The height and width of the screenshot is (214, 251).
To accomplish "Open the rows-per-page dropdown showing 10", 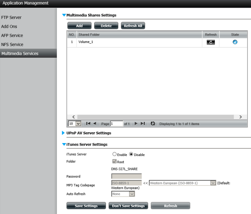I will 75,124.
